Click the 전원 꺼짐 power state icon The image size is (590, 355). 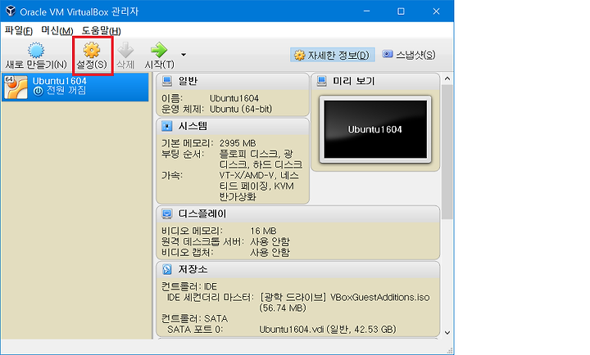pyautogui.click(x=38, y=92)
